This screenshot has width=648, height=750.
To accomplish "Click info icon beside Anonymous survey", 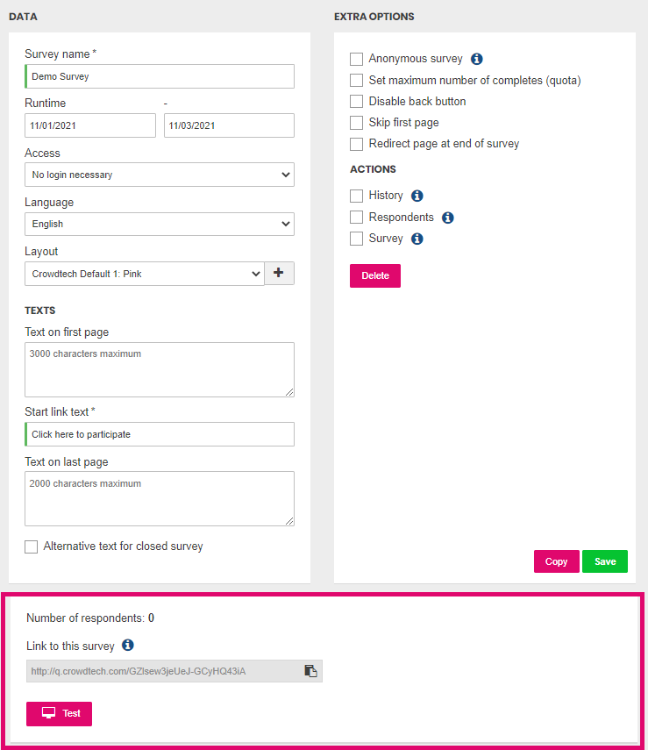I will pos(476,59).
